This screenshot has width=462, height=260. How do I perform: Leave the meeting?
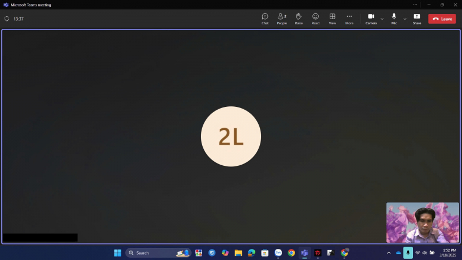point(442,18)
